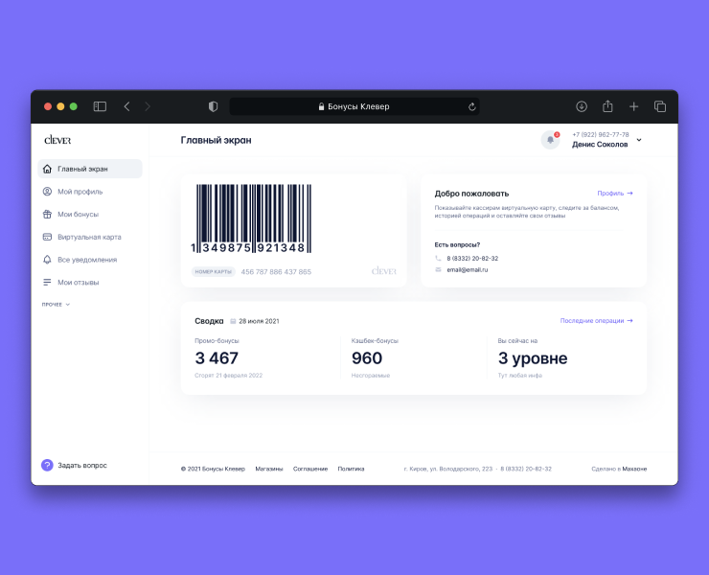Click 'Задать вопрос' link
The width and height of the screenshot is (709, 575).
click(82, 466)
